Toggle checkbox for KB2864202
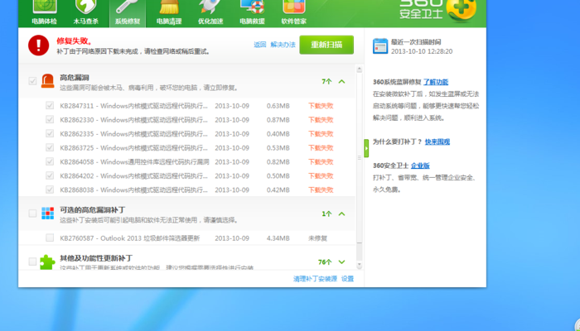 click(50, 175)
